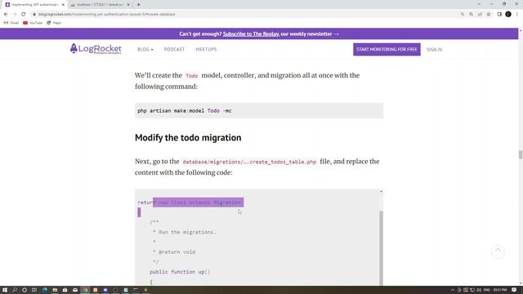Open the tab search chevron in title bar

(479, 4)
